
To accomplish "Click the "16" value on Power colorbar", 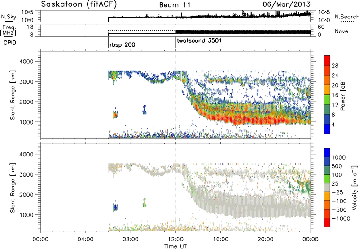I will tap(335, 95).
